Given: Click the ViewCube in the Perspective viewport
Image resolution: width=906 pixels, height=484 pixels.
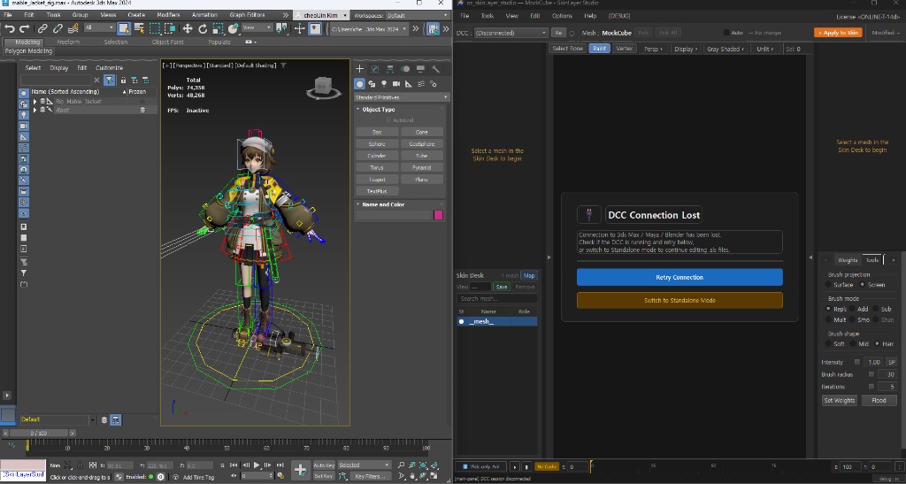Looking at the screenshot, I should click(x=323, y=88).
